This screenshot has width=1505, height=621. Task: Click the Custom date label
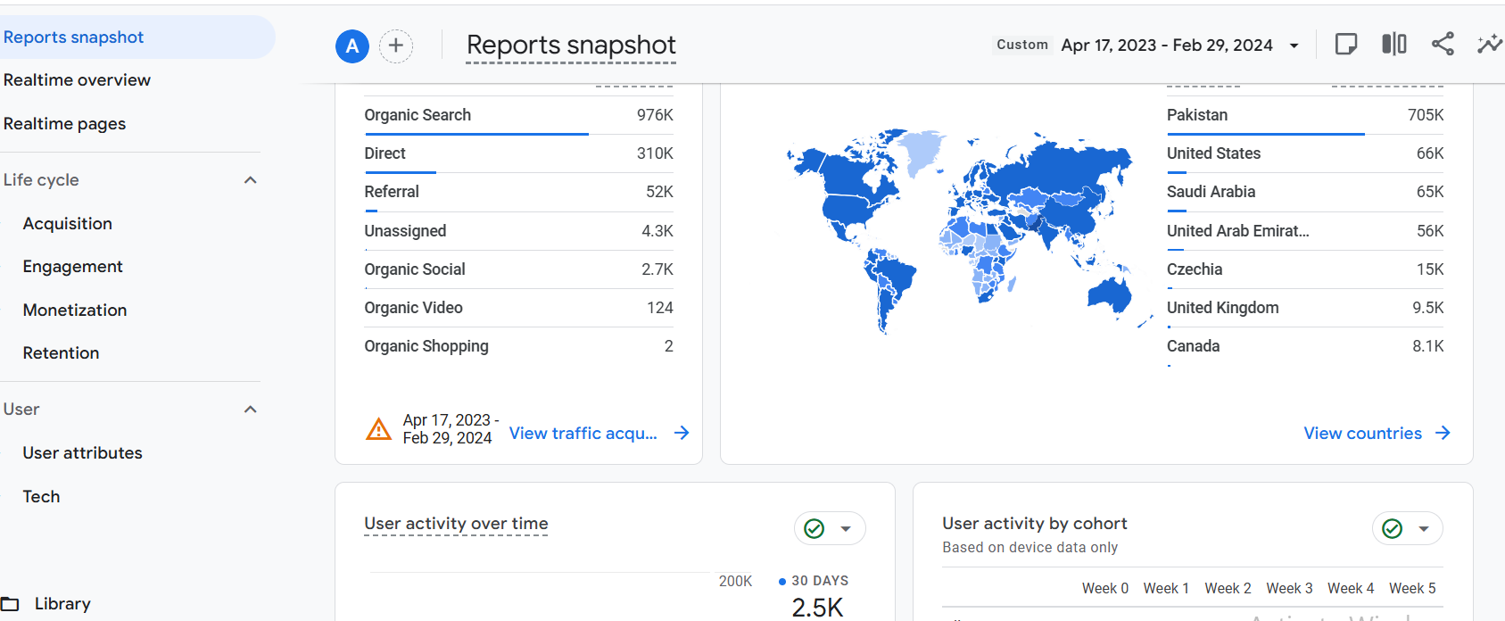(1022, 45)
